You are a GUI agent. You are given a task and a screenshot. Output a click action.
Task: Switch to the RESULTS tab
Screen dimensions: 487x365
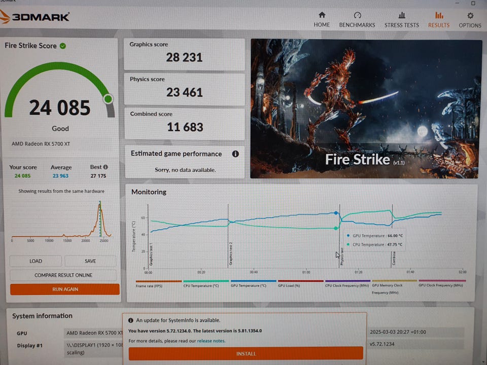coord(439,19)
